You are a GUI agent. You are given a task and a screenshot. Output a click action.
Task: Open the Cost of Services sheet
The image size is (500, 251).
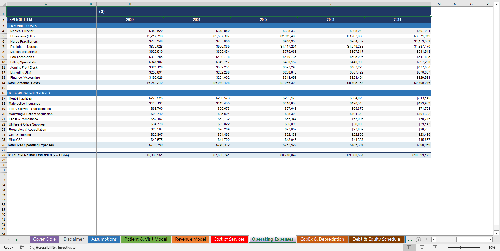[x=229, y=239]
